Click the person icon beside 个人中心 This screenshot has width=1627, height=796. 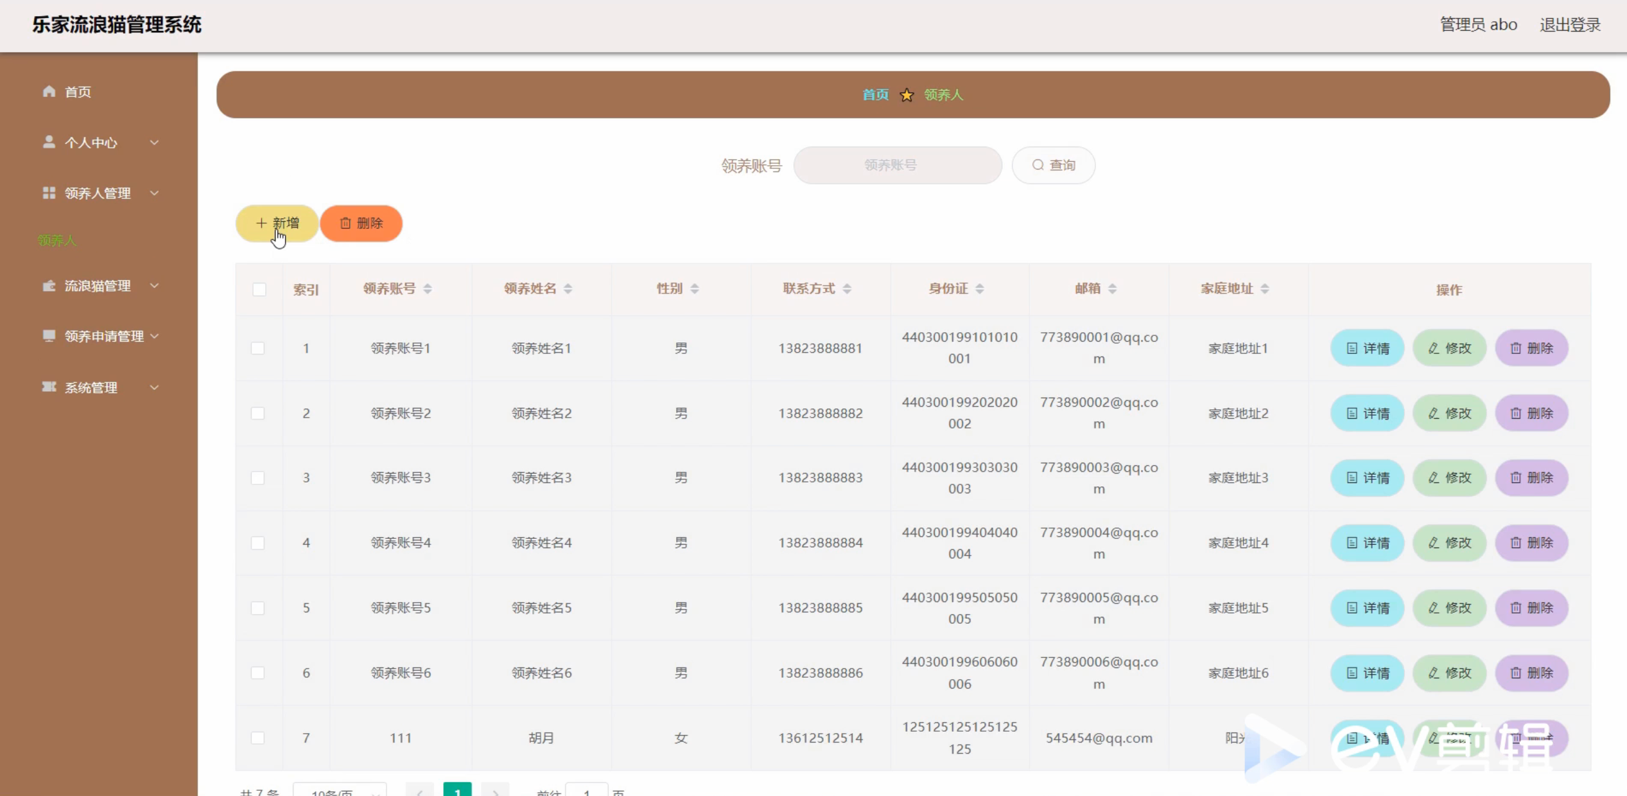click(x=49, y=142)
